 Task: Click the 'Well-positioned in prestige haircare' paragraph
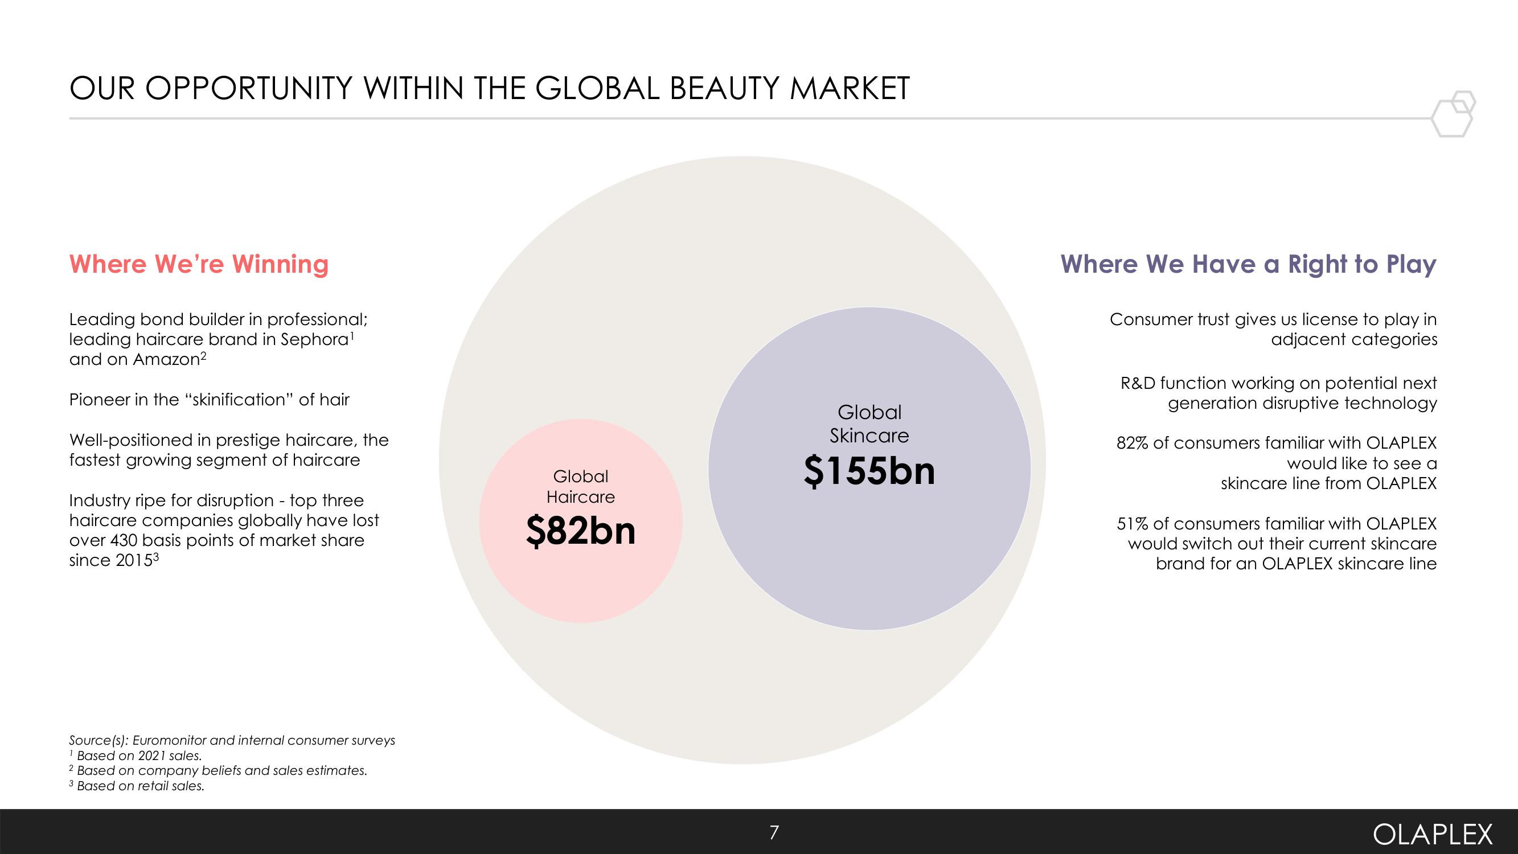(x=229, y=450)
